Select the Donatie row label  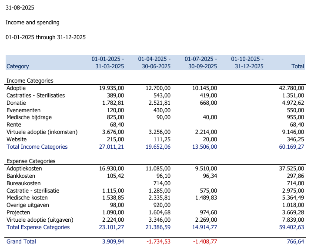click(x=16, y=103)
